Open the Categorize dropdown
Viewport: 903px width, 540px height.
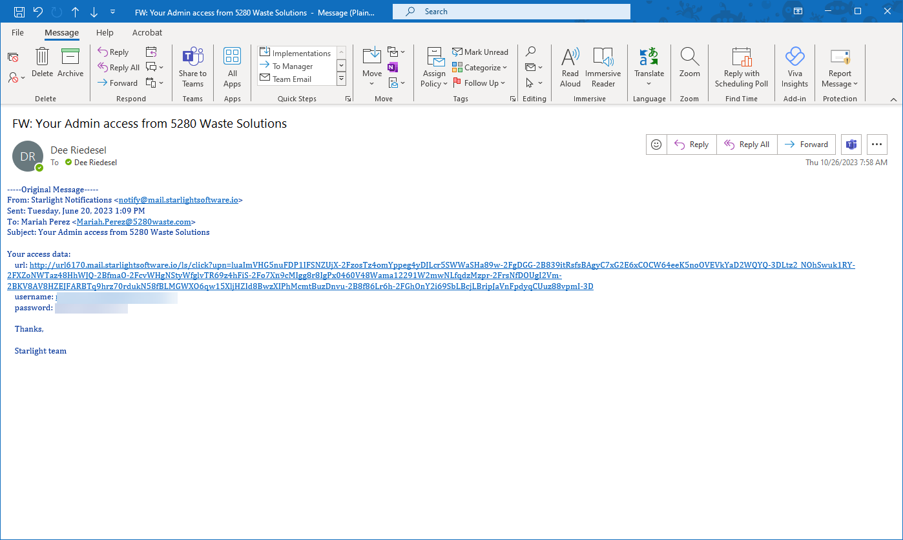tap(479, 68)
